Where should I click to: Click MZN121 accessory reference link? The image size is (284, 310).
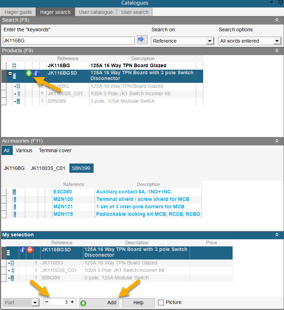pyautogui.click(x=63, y=207)
